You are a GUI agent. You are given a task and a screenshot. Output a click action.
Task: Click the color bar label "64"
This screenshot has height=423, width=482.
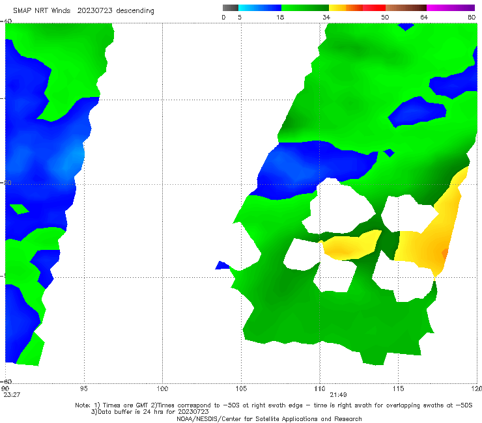click(x=424, y=17)
